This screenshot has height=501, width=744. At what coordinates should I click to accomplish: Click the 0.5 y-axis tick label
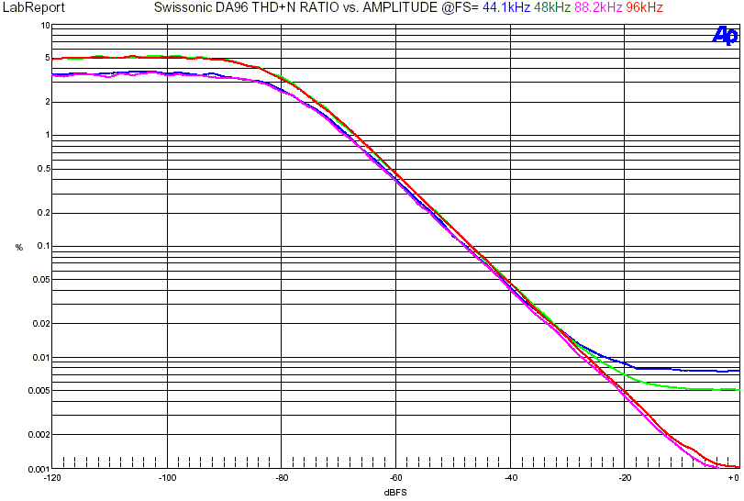[44, 169]
